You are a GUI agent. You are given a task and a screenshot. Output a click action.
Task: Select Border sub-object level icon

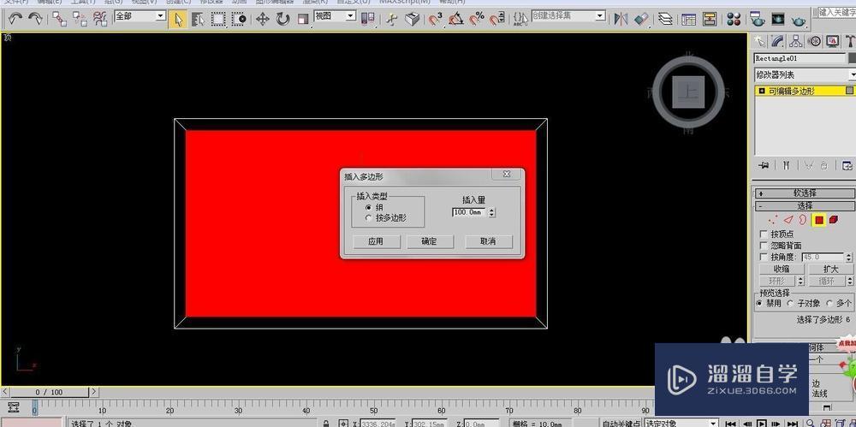click(803, 220)
